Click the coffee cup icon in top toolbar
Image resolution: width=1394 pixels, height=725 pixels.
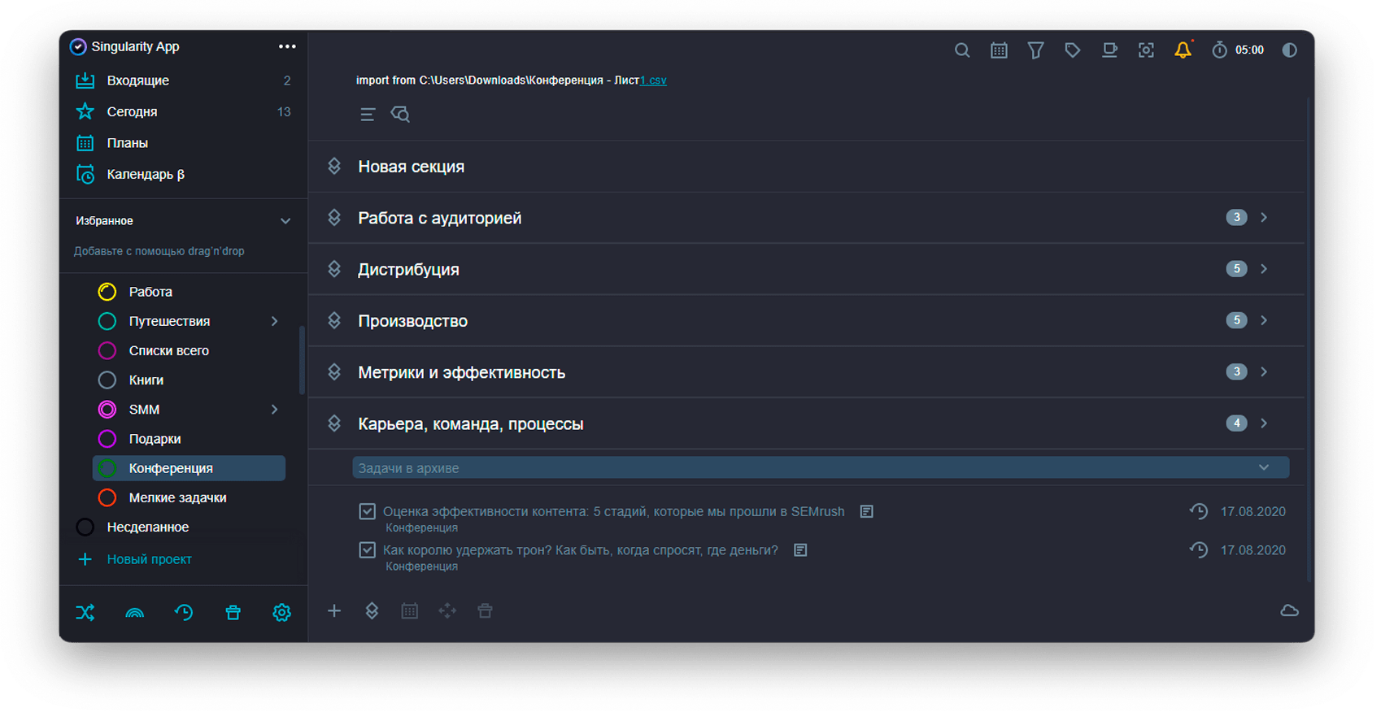[x=1109, y=50]
